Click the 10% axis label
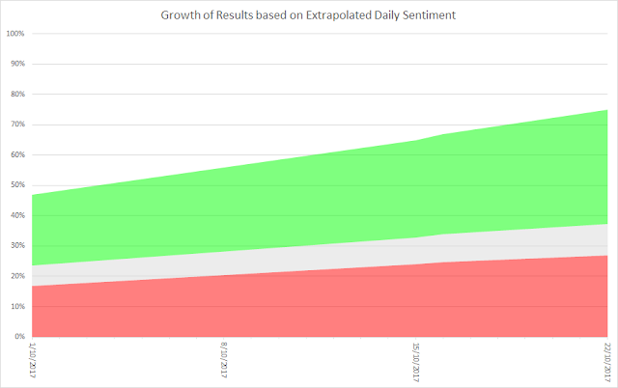 (17, 307)
